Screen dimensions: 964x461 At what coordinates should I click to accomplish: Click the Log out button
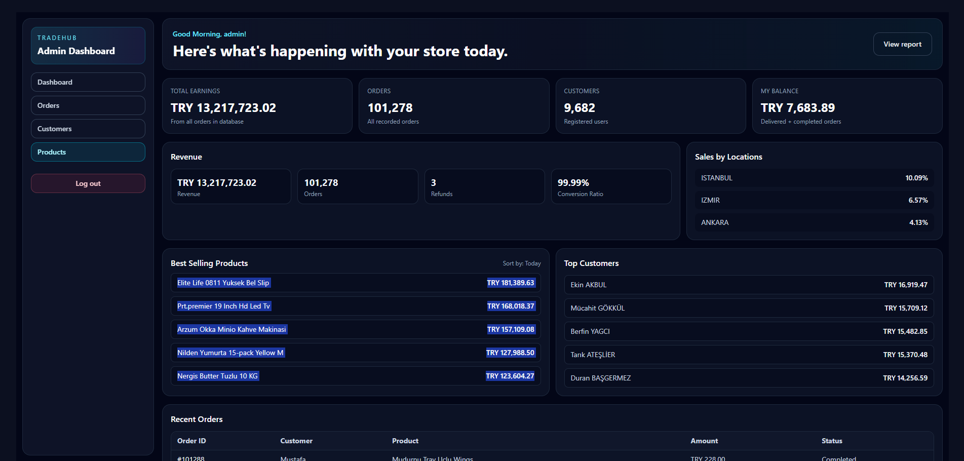(x=88, y=183)
